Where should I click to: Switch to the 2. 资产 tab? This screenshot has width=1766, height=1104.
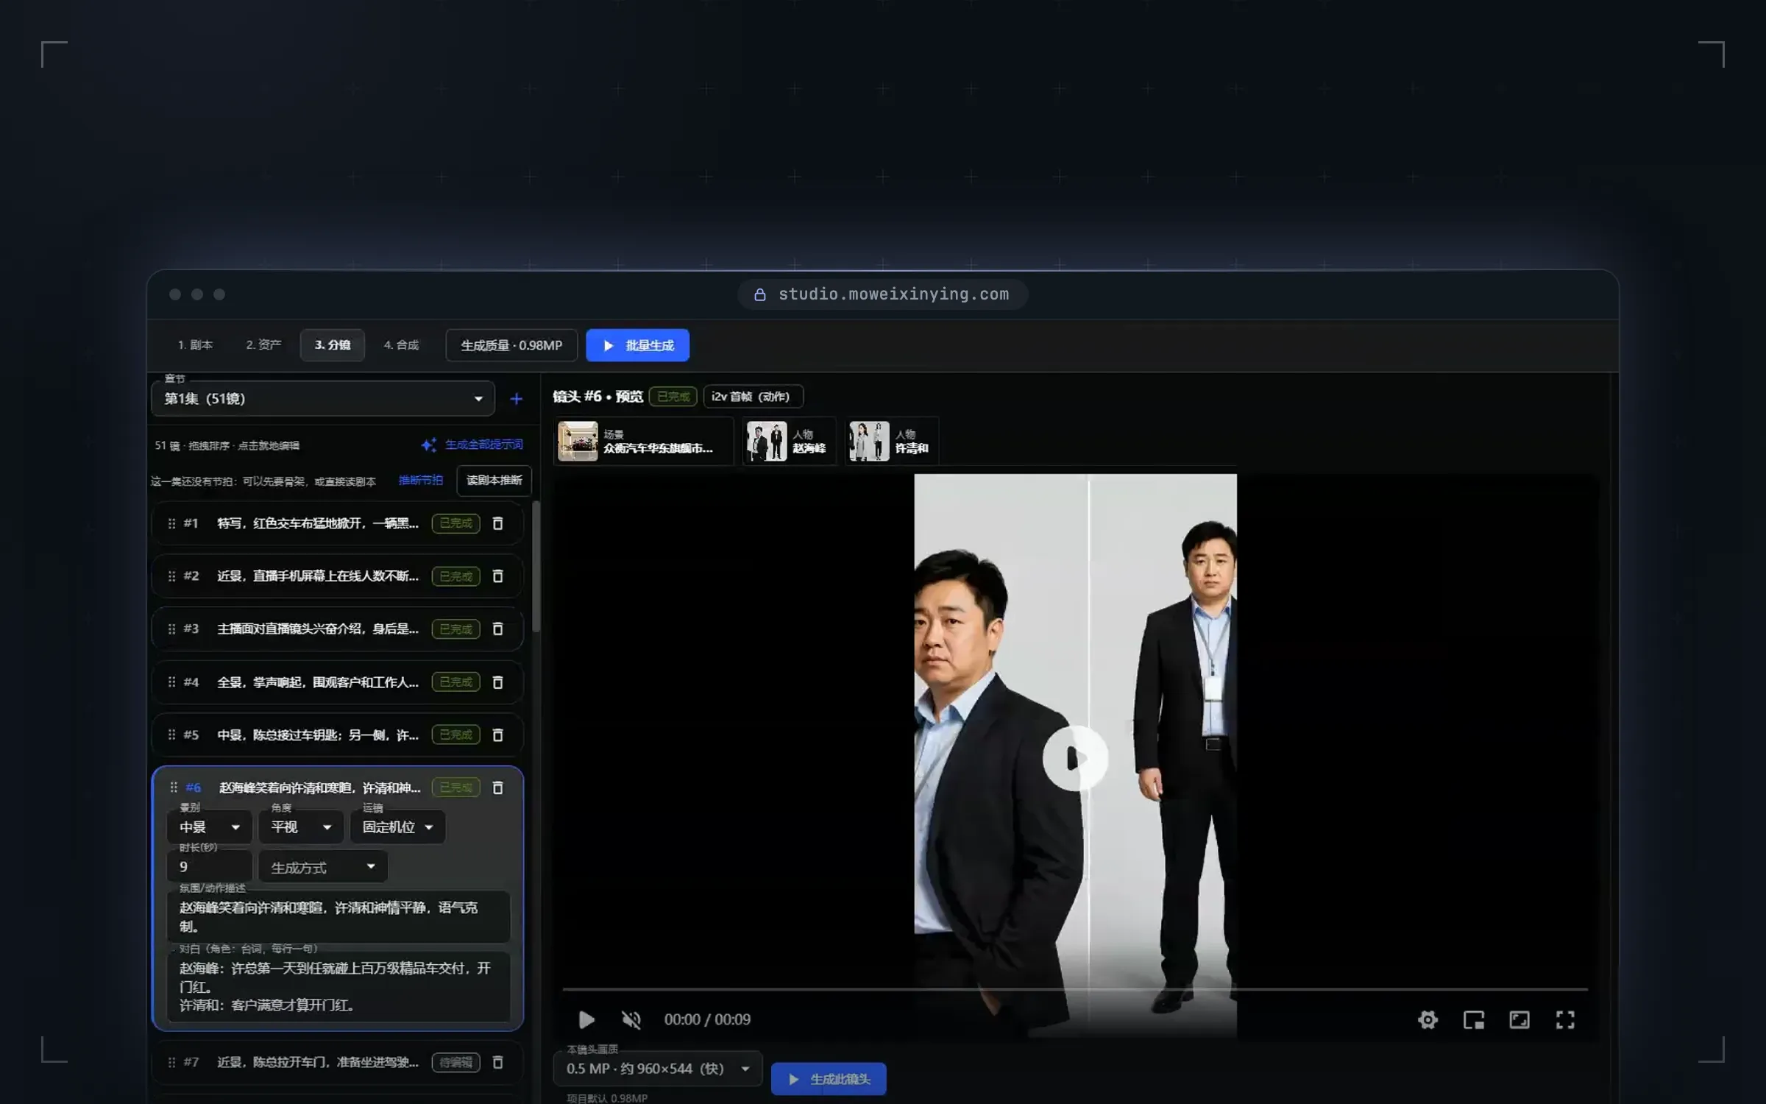pyautogui.click(x=263, y=345)
